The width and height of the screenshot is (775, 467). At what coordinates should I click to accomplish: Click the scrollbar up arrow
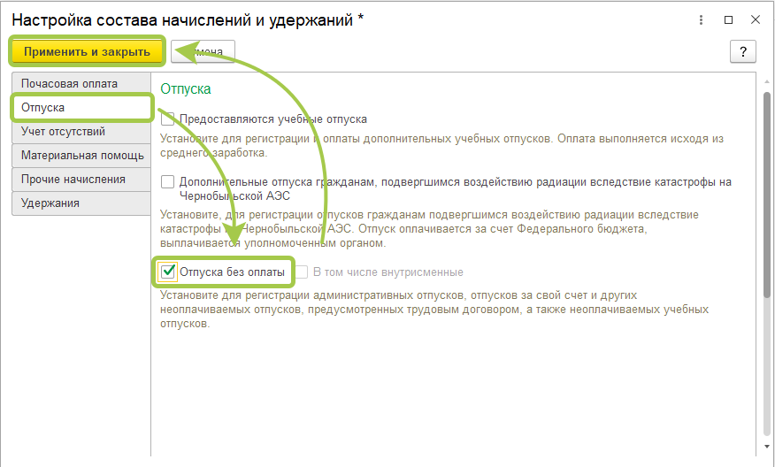[765, 80]
